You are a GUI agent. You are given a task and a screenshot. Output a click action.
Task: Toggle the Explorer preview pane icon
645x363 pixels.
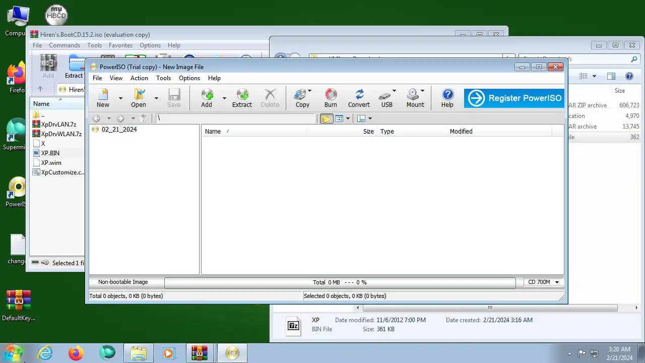tap(611, 76)
